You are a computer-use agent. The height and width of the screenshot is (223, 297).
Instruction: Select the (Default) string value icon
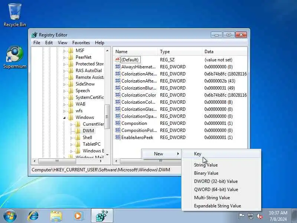[117, 59]
